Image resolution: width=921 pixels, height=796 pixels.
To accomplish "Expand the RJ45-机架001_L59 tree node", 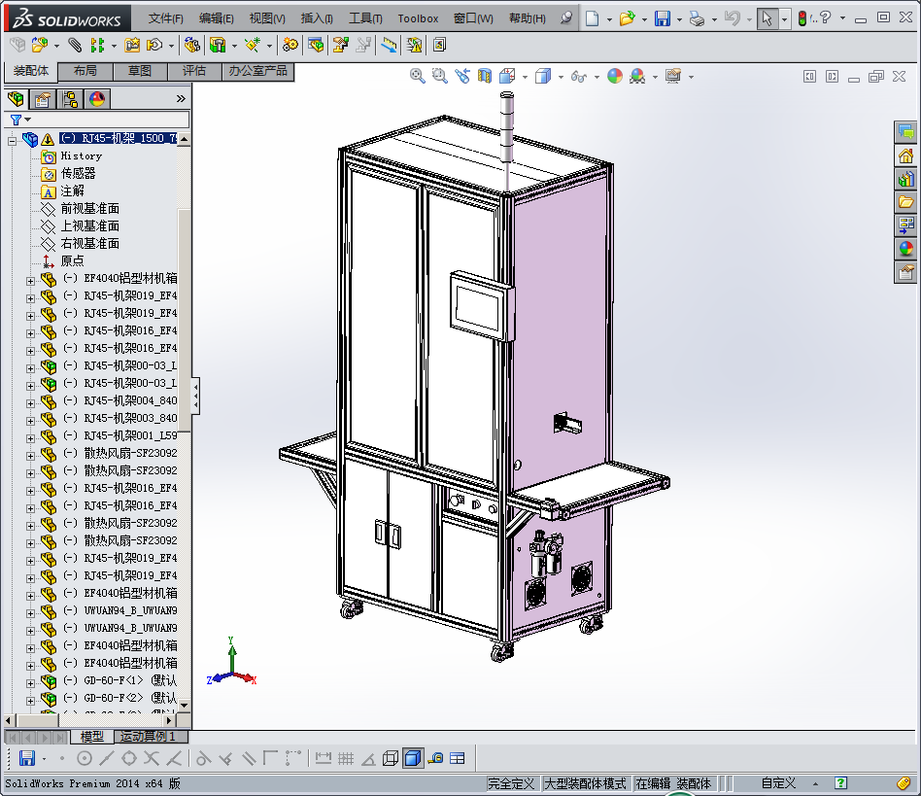I will 30,438.
